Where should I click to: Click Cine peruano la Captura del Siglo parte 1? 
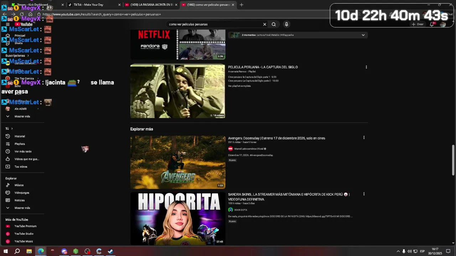click(252, 77)
